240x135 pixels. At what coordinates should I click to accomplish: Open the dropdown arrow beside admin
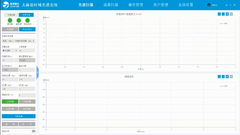coord(226,5)
